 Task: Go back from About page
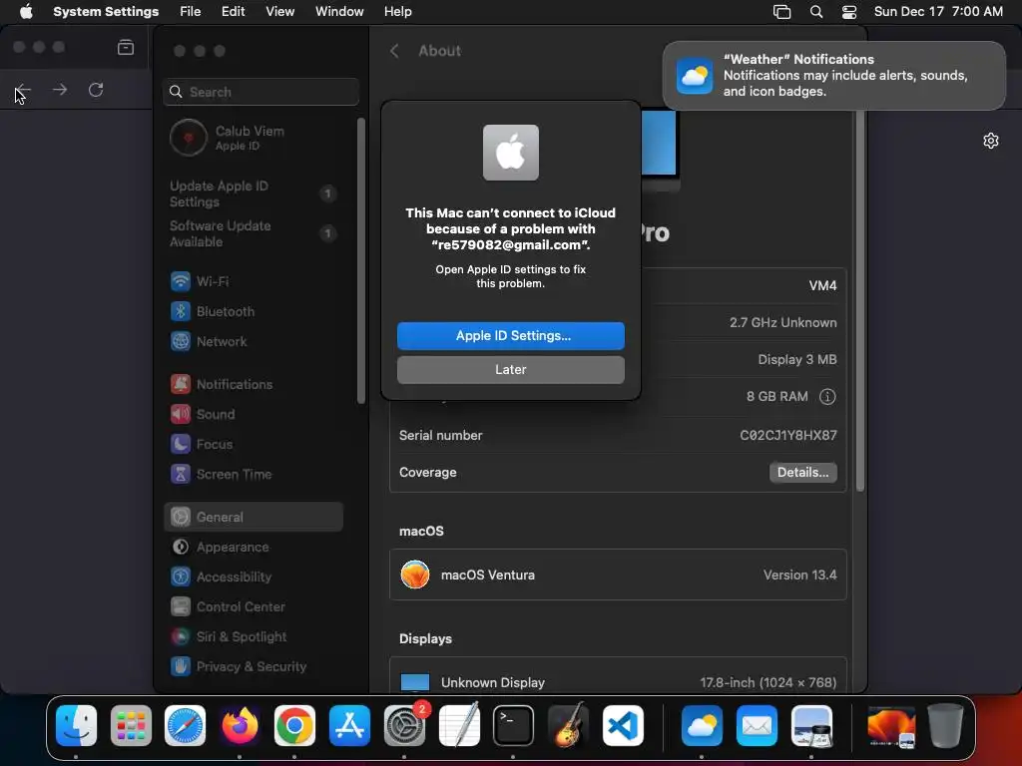click(x=394, y=51)
